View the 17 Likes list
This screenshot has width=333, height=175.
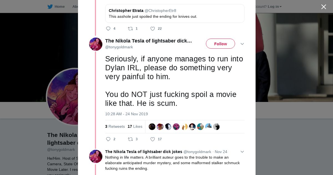[135, 127]
